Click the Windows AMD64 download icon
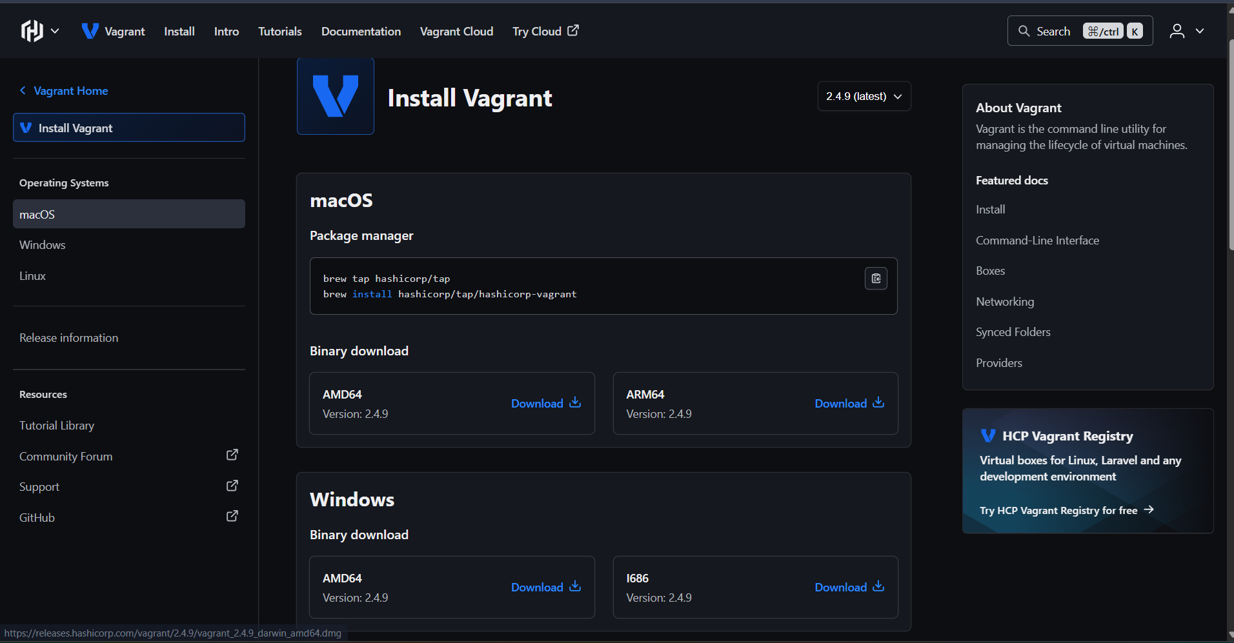The image size is (1234, 643). pos(575,587)
